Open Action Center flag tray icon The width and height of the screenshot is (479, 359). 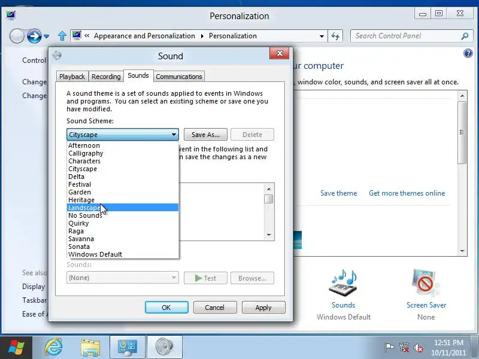389,348
